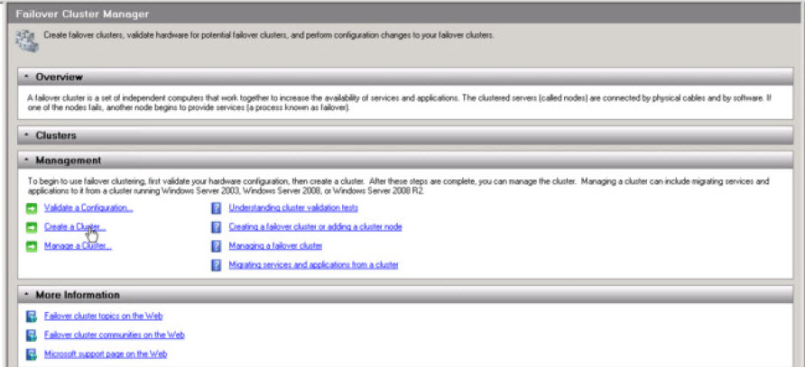Open Create a Cluster wizard link

[75, 227]
